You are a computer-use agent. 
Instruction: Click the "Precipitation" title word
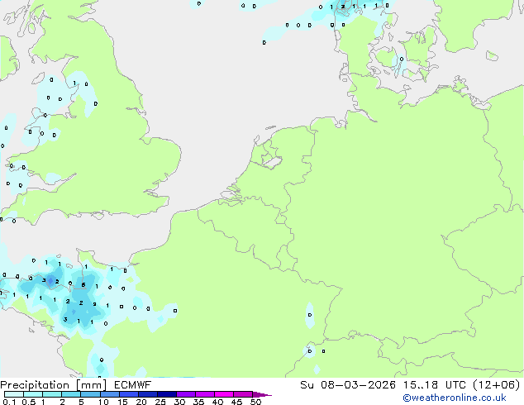point(35,385)
